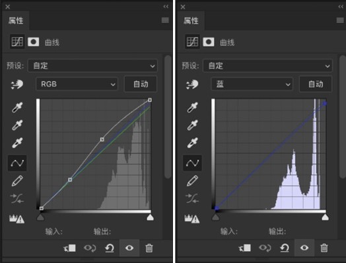Pick the white point eyedropper in right panel
The image size is (346, 263).
pos(192,143)
